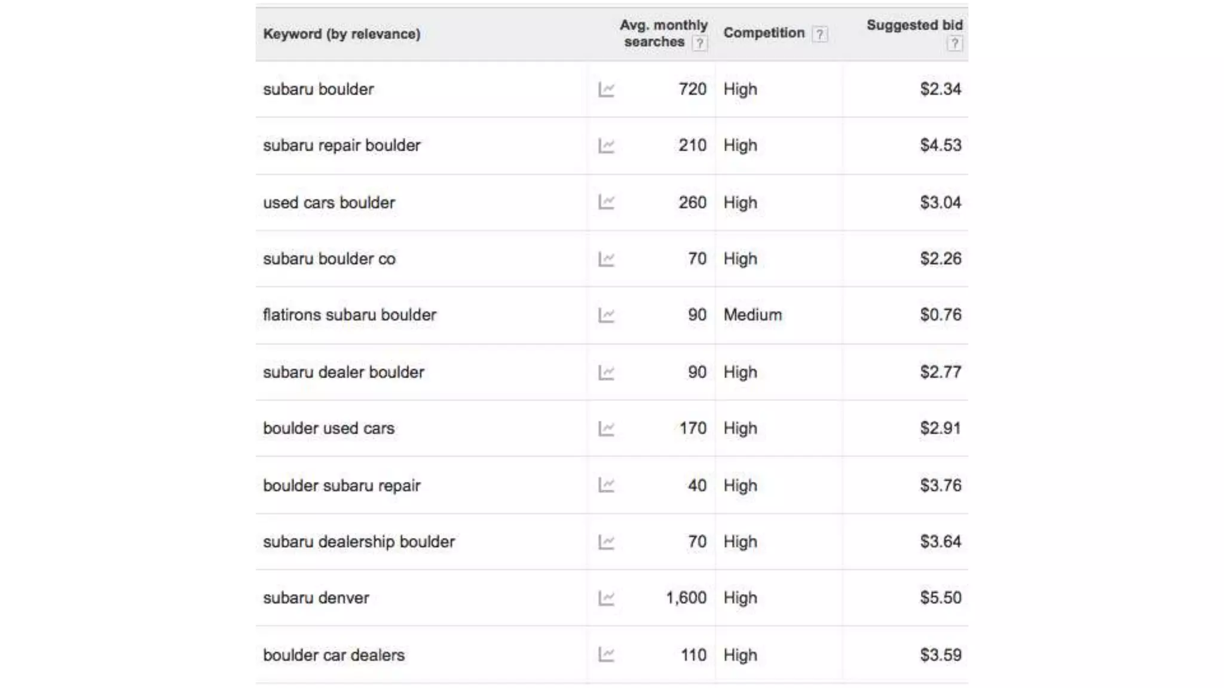Show trend chart for boulder used cars
This screenshot has height=688, width=1224.
click(606, 429)
